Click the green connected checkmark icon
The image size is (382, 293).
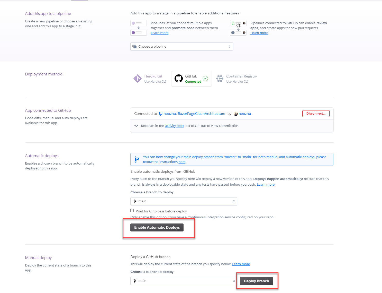[205, 79]
